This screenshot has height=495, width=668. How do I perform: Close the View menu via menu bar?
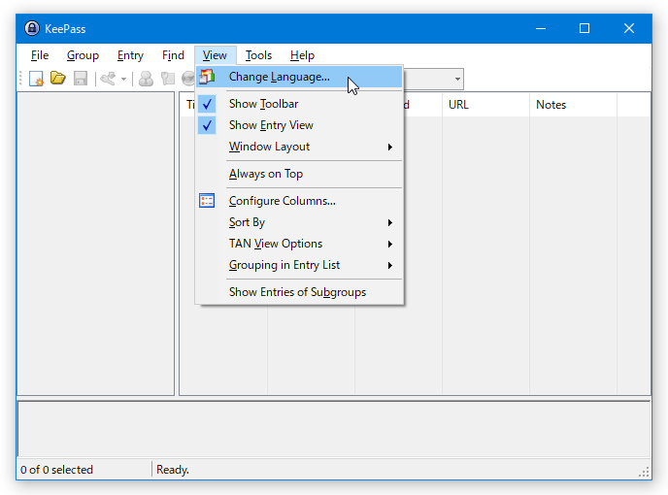215,55
